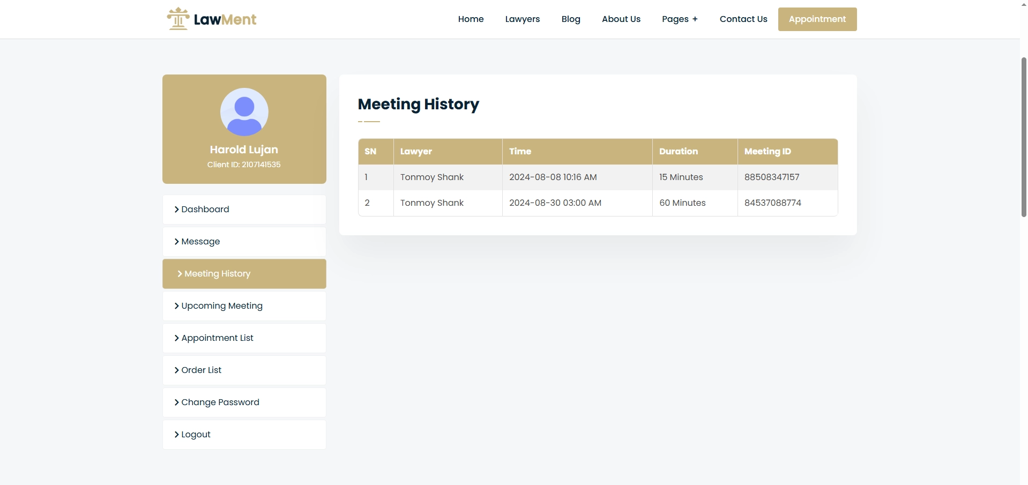
Task: Click the chevron beside Appointment List
Action: coord(176,338)
